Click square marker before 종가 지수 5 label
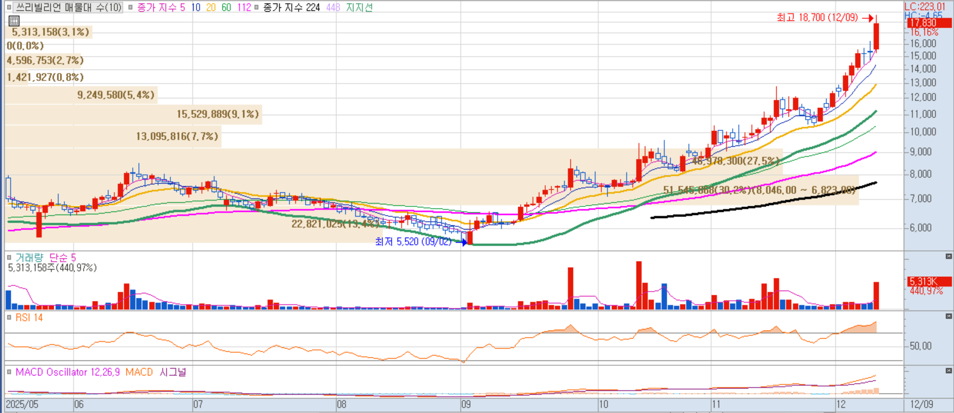Viewport: 954px width, 413px height. 131,8
